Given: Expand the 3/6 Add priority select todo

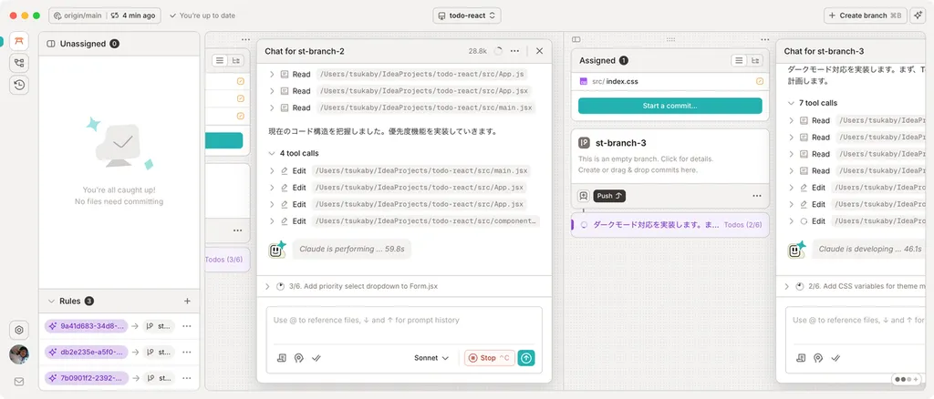Looking at the screenshot, I should tap(267, 286).
